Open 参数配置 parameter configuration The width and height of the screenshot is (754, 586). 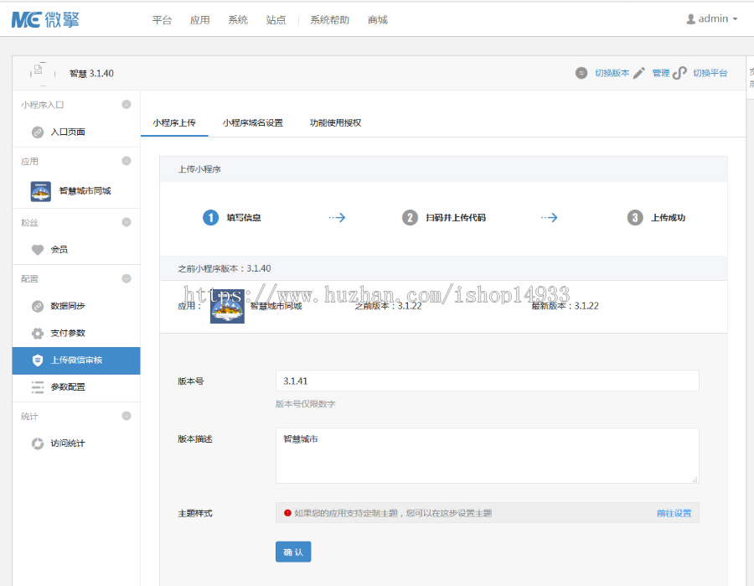[35, 386]
